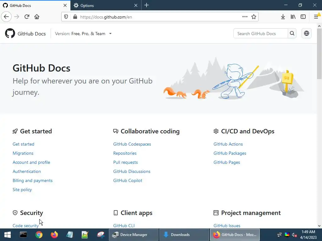
Task: Open GitHub Copilot docs
Action: [128, 180]
